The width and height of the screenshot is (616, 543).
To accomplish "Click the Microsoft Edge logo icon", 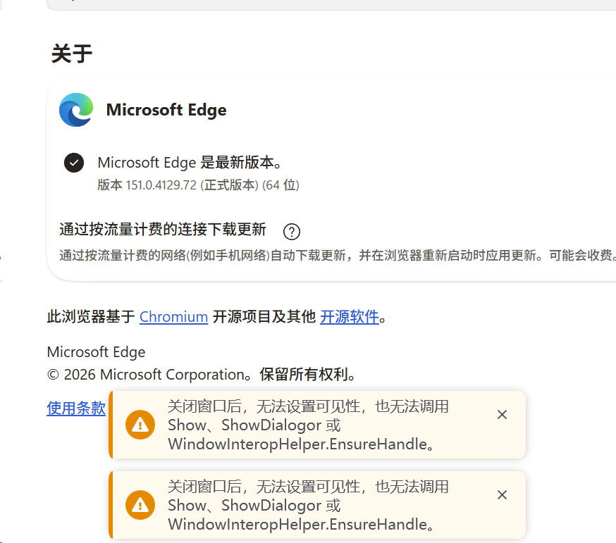I will 76,110.
